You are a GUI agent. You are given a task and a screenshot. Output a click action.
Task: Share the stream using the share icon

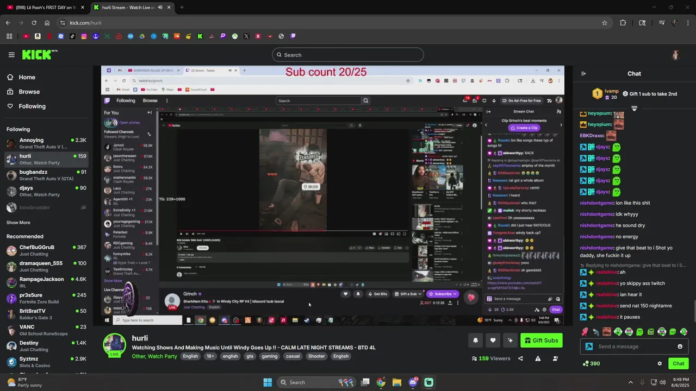(x=520, y=358)
